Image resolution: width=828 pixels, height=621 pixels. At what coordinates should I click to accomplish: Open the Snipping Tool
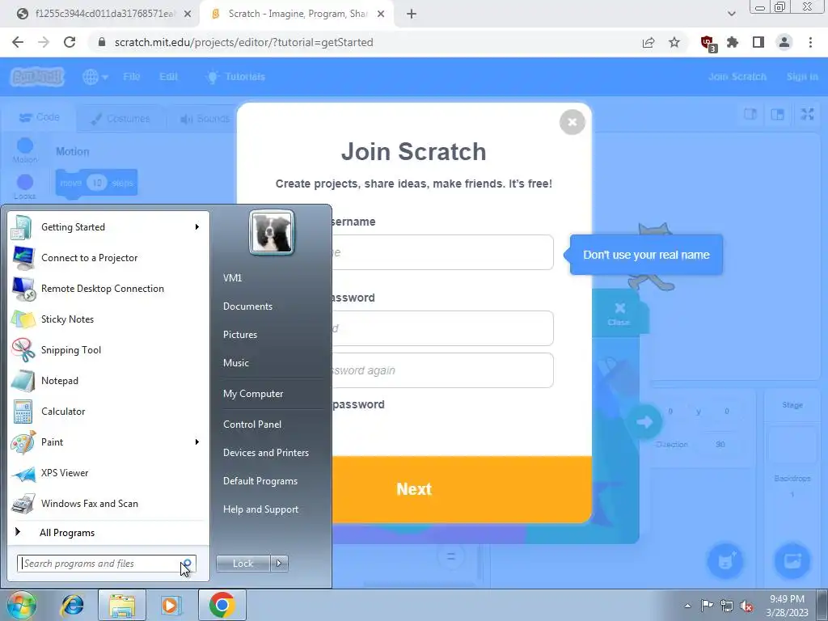click(108, 349)
